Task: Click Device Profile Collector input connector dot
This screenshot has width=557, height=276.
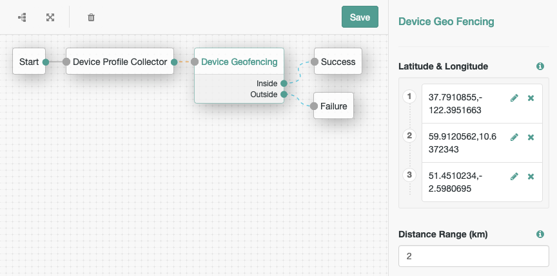Action: pyautogui.click(x=66, y=62)
